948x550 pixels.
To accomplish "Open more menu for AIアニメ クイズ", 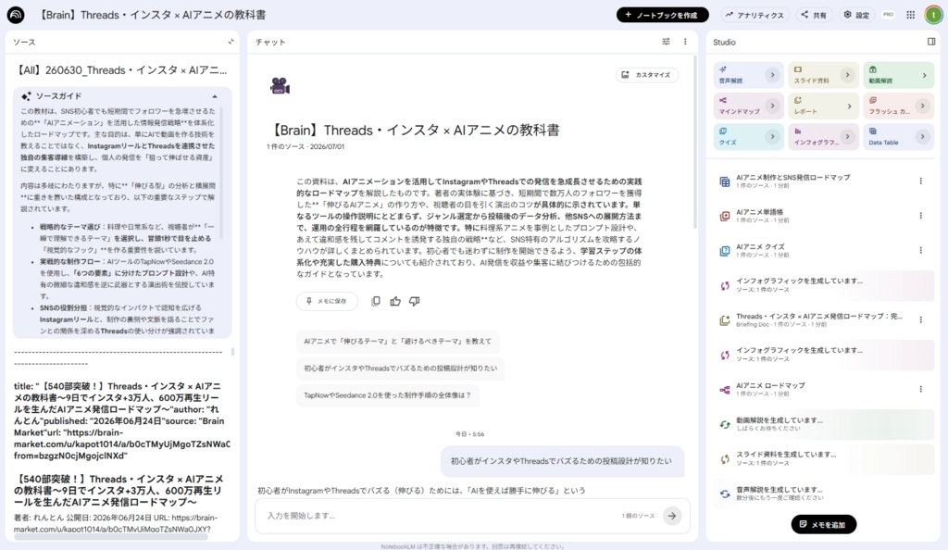I will 921,250.
